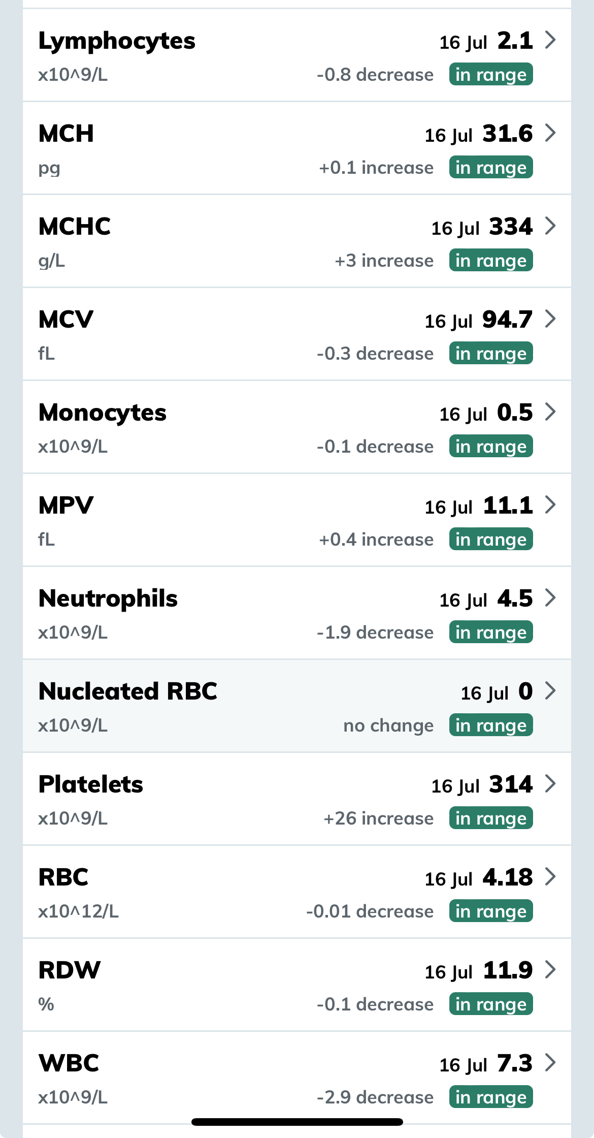Open the Neutrophils test row title
The image size is (594, 1138).
[x=108, y=598]
